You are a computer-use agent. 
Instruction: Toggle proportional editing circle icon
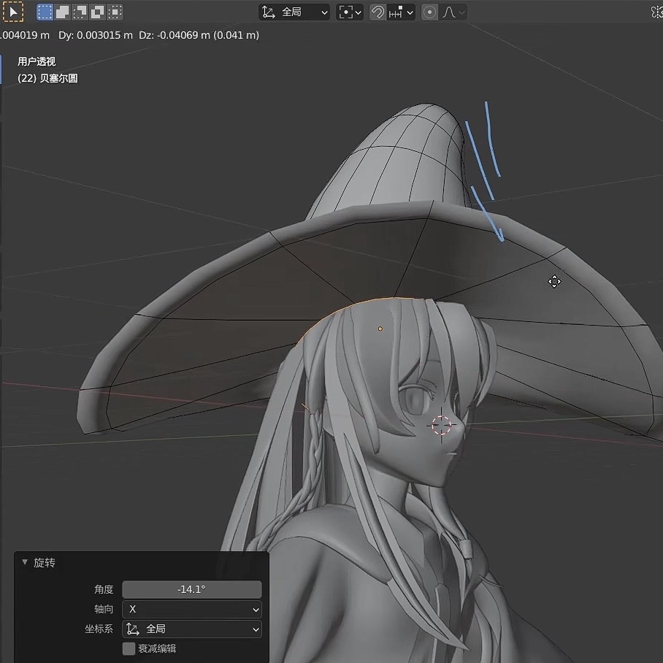pyautogui.click(x=429, y=12)
